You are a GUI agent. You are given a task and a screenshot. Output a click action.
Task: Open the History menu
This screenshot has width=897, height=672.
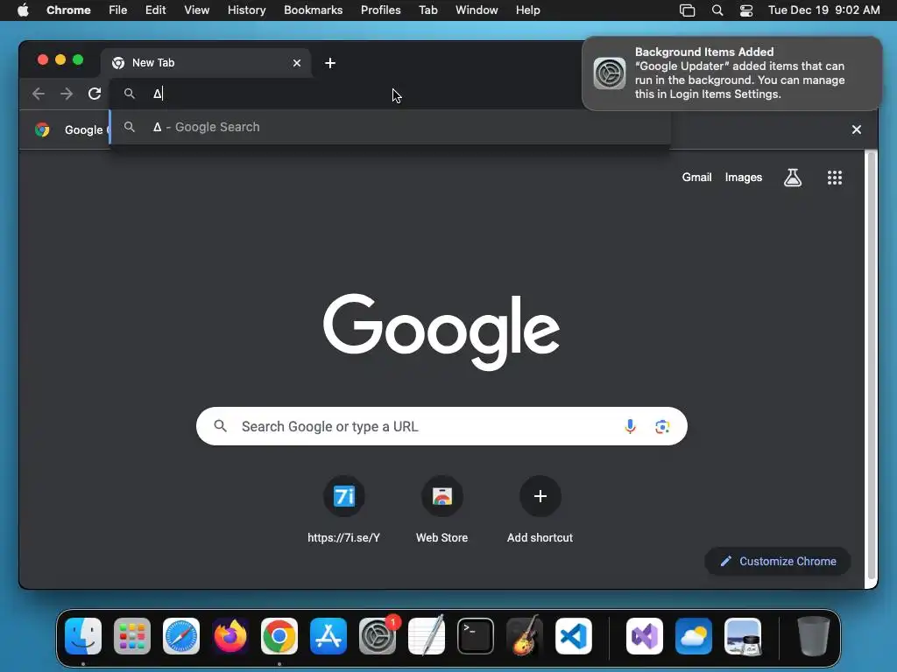[246, 10]
